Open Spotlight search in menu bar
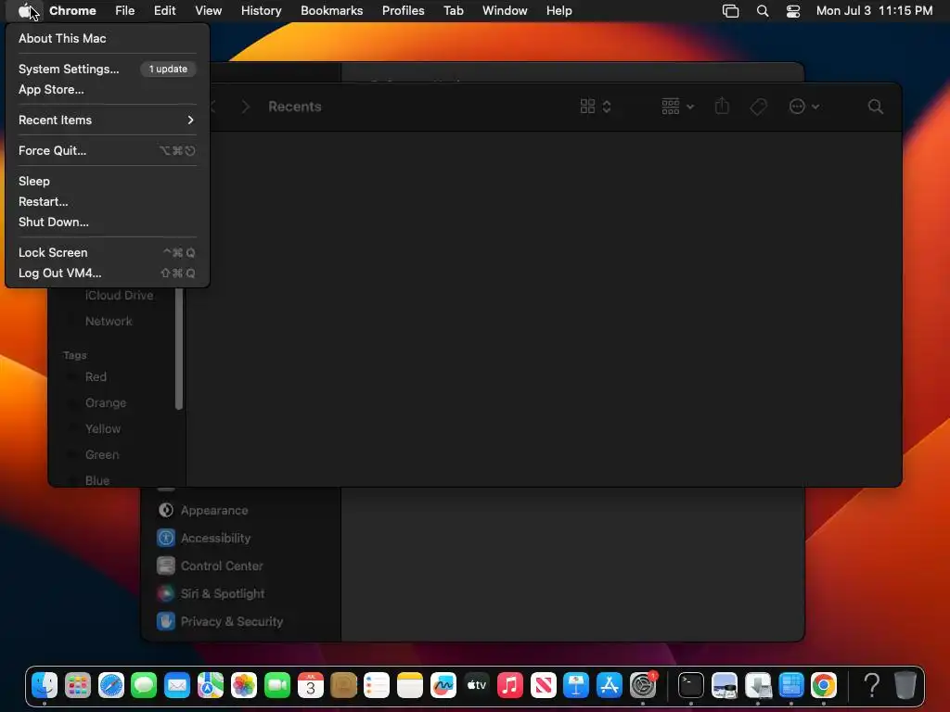The width and height of the screenshot is (950, 712). (x=763, y=11)
